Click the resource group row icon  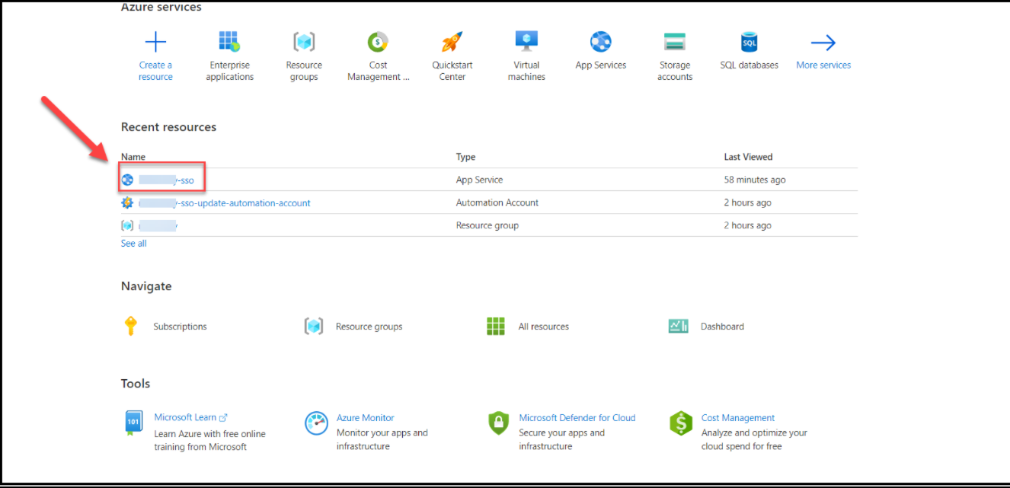pos(127,225)
